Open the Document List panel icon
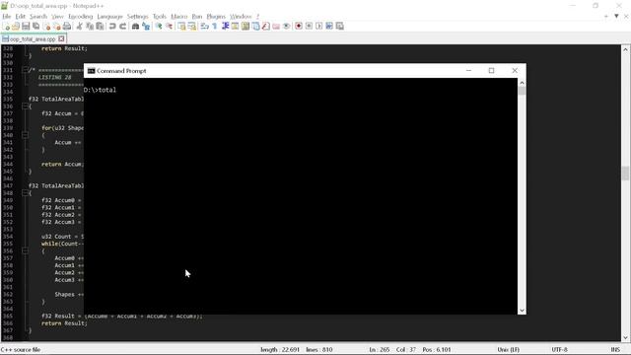631x355 pixels. pos(255,27)
